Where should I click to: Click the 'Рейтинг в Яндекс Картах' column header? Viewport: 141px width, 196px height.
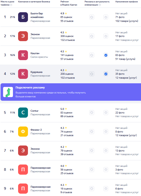[69, 3]
